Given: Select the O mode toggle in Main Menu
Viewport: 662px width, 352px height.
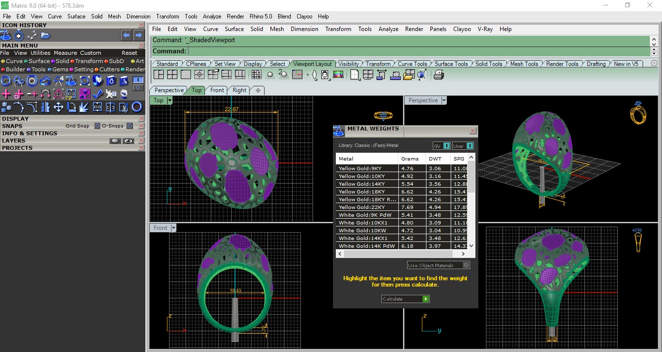Looking at the screenshot, I should 138,88.
